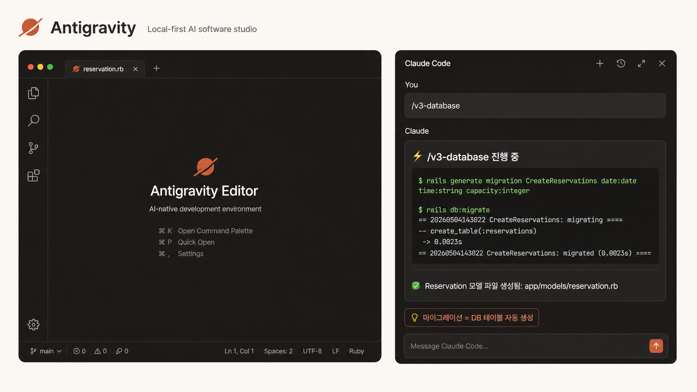Click Ln 1, Col 1 cursor position
The width and height of the screenshot is (697, 392).
coord(239,351)
